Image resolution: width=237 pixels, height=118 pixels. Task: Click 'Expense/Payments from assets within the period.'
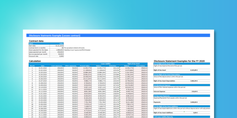coord(171,98)
